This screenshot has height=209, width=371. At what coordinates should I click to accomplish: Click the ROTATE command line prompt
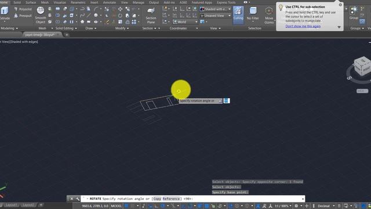click(x=193, y=199)
